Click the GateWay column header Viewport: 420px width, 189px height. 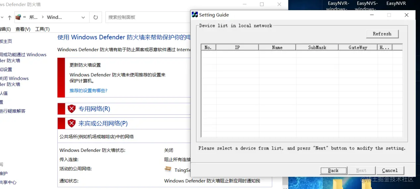pyautogui.click(x=358, y=47)
